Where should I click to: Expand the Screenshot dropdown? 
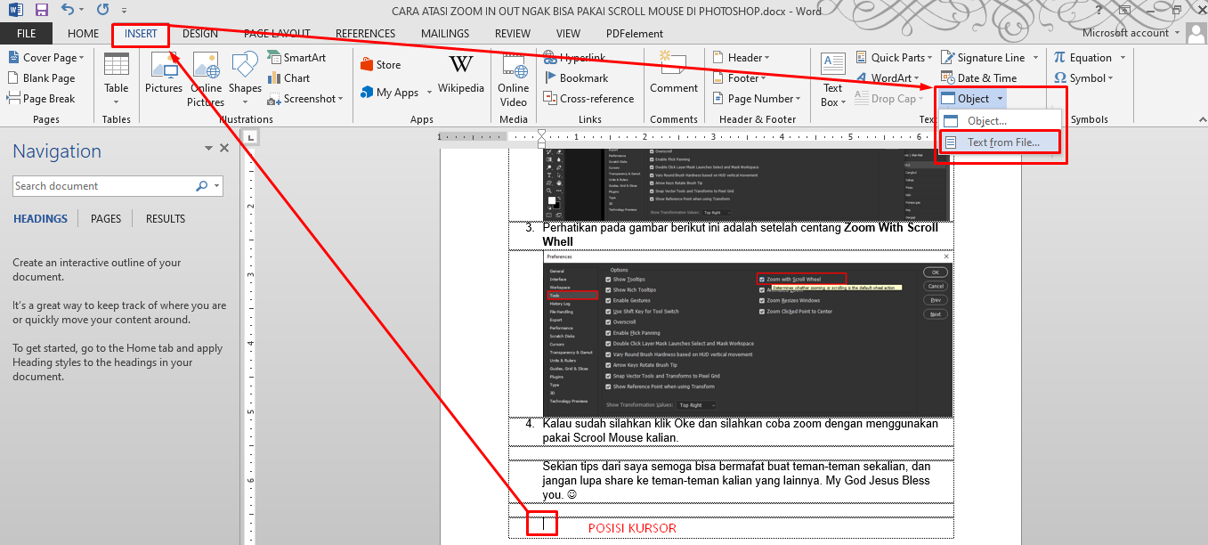point(340,100)
